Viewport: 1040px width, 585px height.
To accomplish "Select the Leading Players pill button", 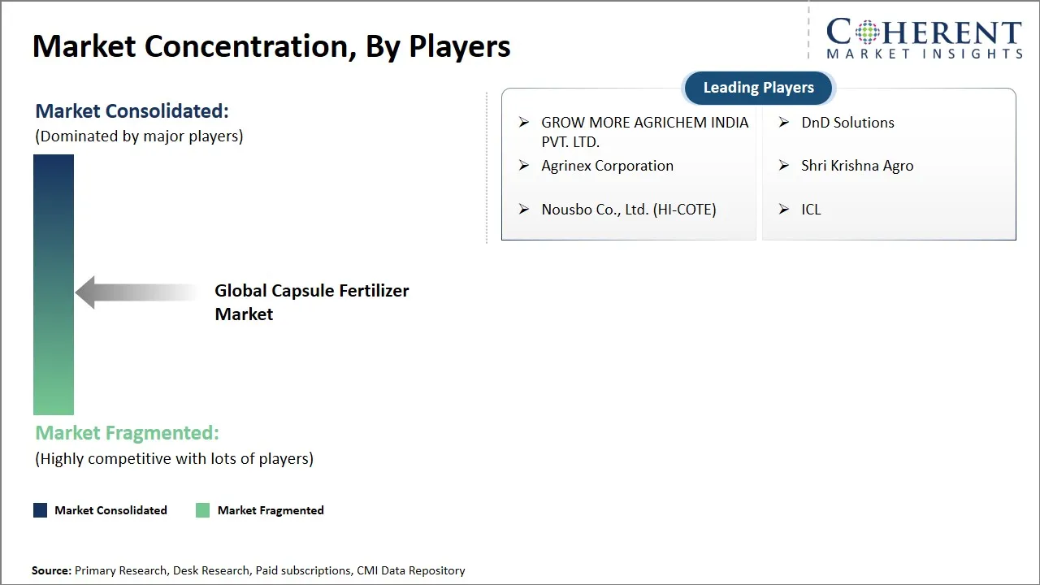I will [x=758, y=88].
